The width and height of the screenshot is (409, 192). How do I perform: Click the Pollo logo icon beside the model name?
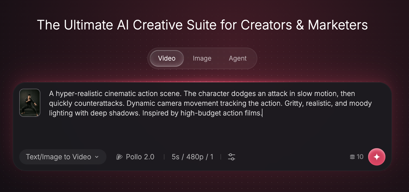click(x=119, y=157)
